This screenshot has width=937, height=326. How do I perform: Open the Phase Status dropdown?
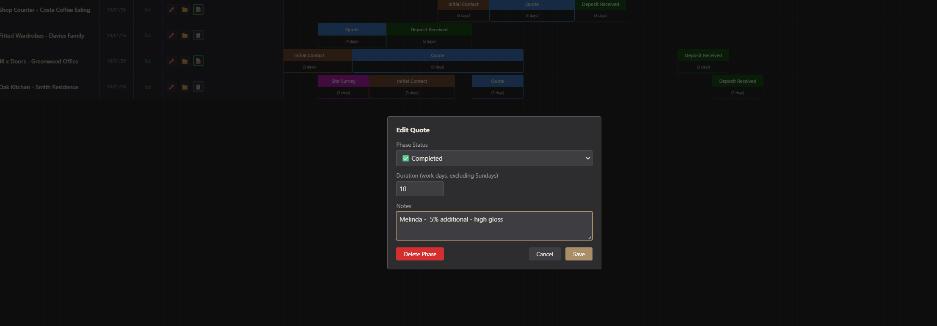tap(494, 158)
